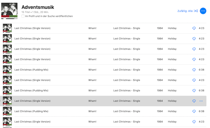Download the last fully visible track
This screenshot has width=210, height=128.
194,122
